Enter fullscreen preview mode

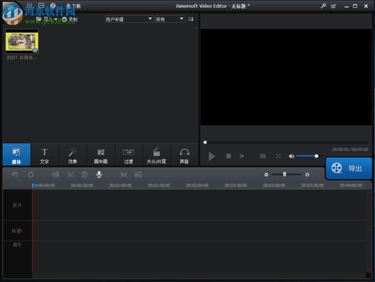[x=278, y=156]
